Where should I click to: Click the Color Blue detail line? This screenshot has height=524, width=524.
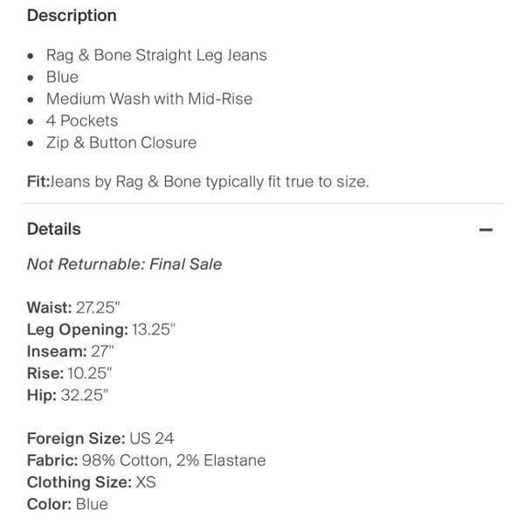67,504
